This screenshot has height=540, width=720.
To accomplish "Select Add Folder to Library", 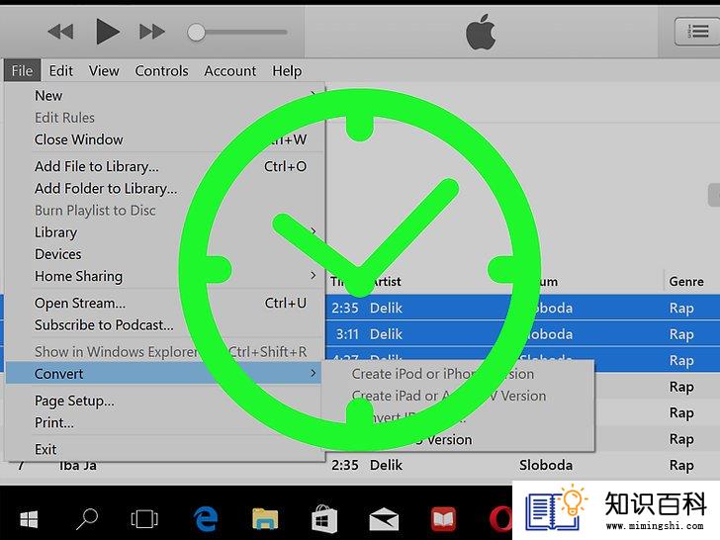I will click(165, 188).
